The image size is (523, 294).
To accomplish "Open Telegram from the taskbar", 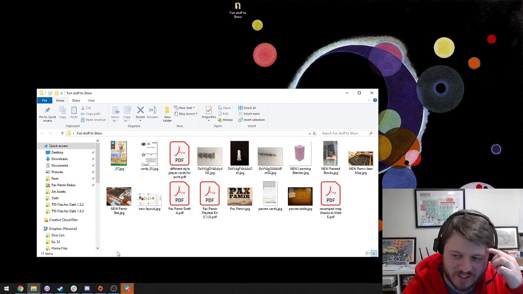I will (127, 289).
